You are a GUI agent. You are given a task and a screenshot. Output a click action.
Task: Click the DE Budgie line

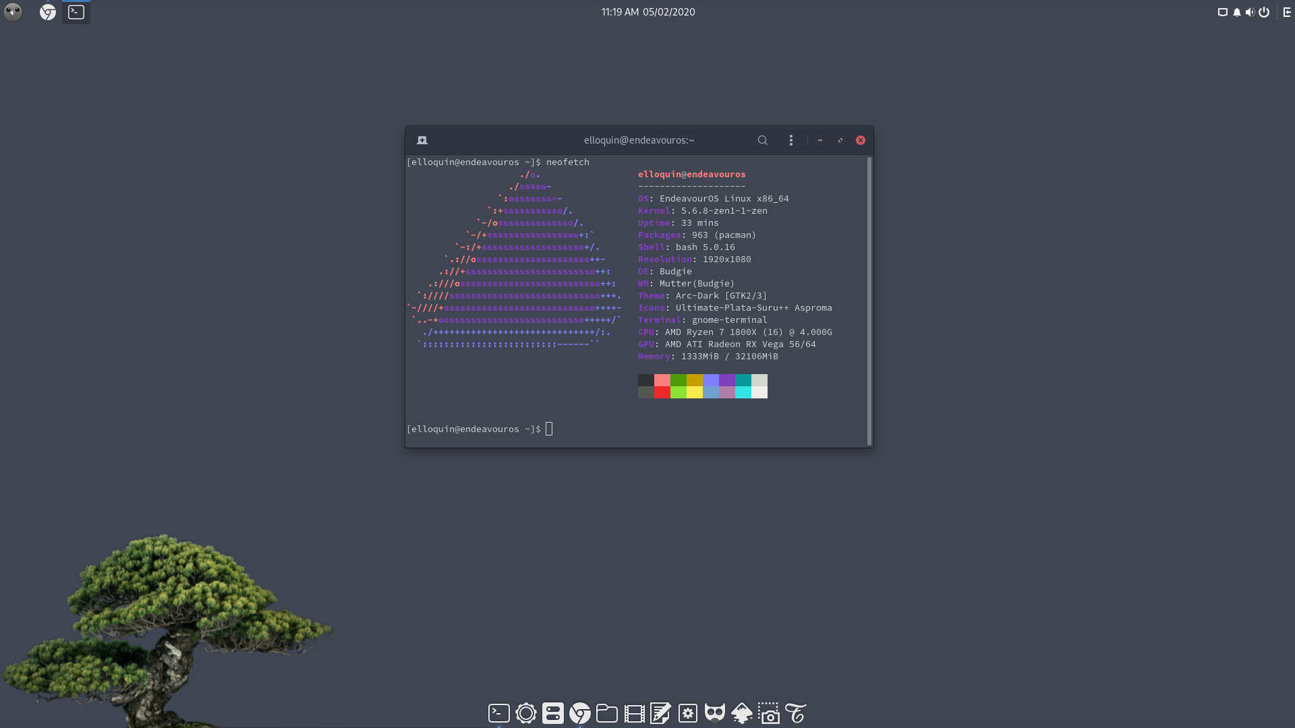[x=665, y=271]
